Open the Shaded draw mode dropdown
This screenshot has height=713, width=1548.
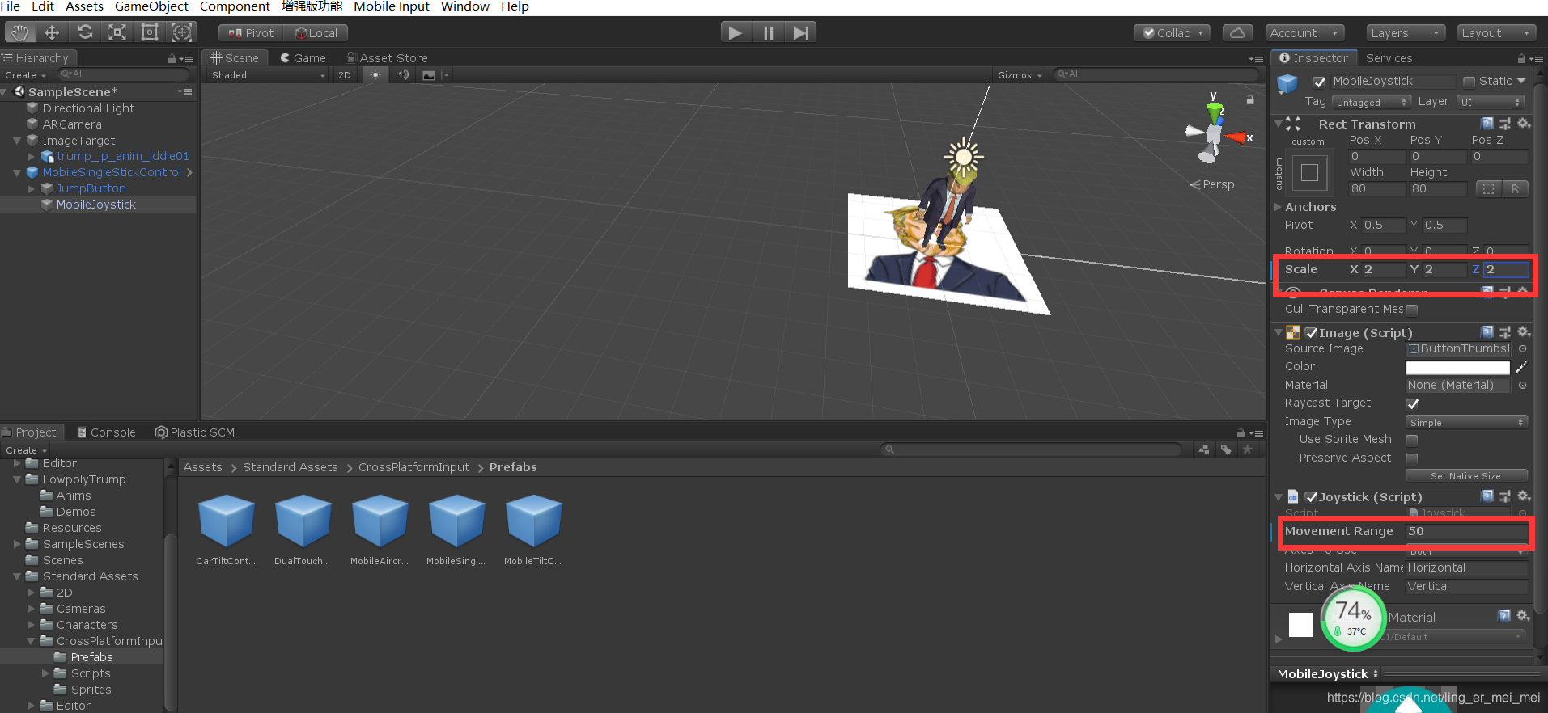coord(267,75)
